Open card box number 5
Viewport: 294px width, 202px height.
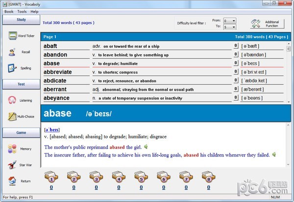pos(141,177)
